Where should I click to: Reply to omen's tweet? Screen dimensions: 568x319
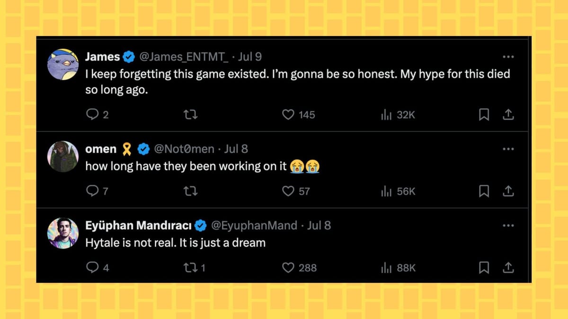[92, 191]
